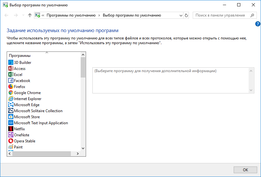
Task: Click the Google Chrome icon
Action: tap(11, 92)
